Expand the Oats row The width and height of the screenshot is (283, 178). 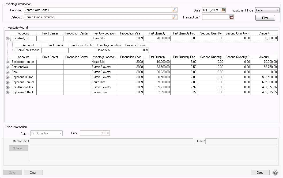7,72
